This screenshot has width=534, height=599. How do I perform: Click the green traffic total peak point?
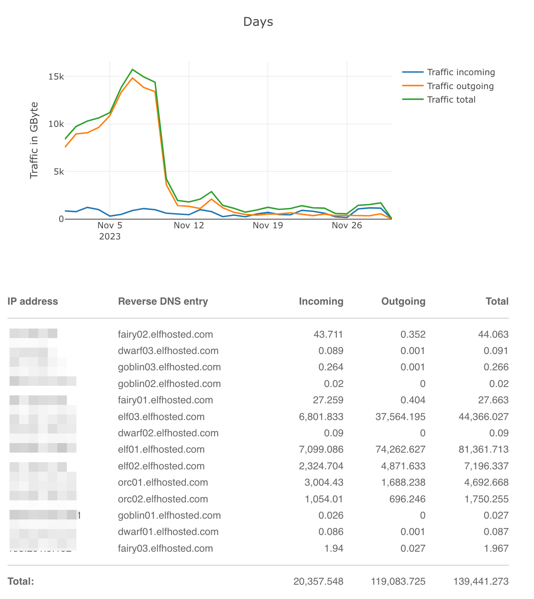click(133, 70)
